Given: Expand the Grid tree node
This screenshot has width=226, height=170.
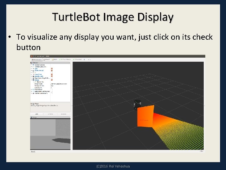Looking at the screenshot, I should tap(31, 69).
